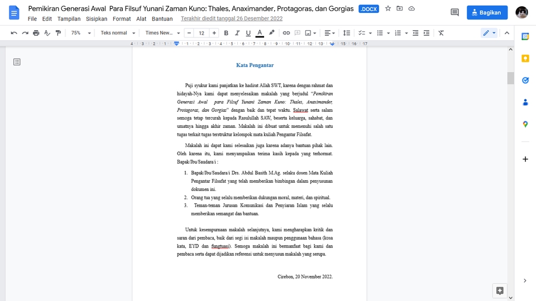Toggle underline formatting
Image resolution: width=536 pixels, height=301 pixels.
point(248,33)
